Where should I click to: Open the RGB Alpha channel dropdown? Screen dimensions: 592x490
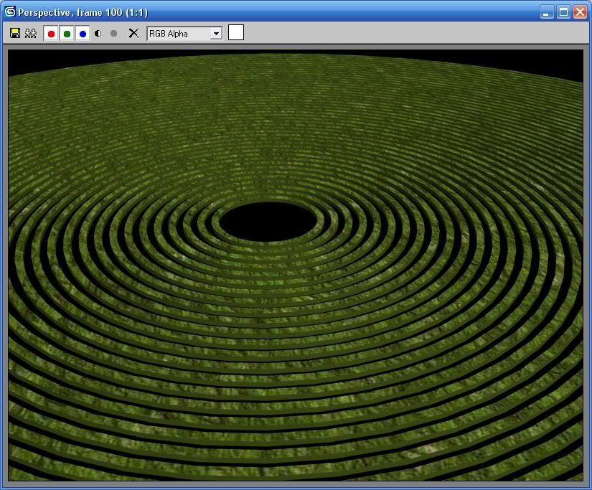[x=184, y=34]
